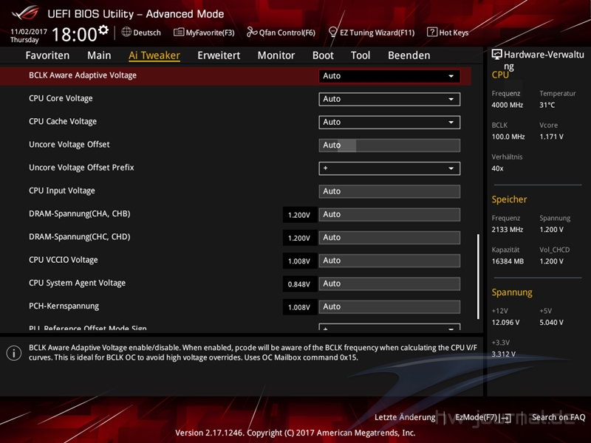This screenshot has height=443, width=591.
Task: Click the 31°C temperature value
Action: point(547,105)
